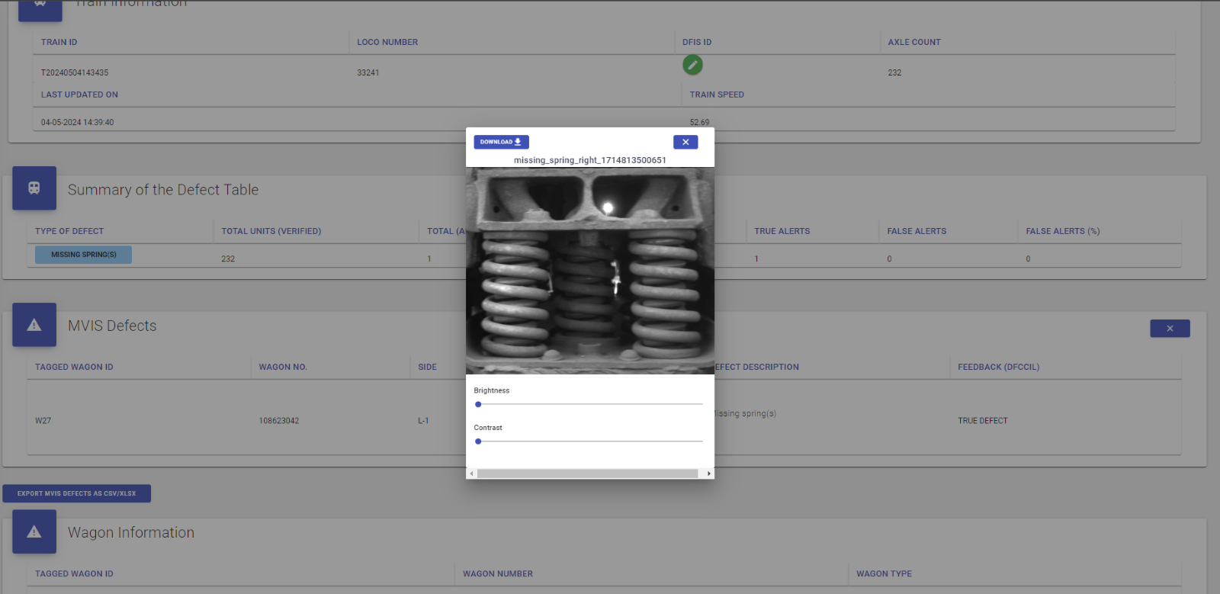Download the missing spring image
This screenshot has width=1220, height=594.
click(501, 142)
